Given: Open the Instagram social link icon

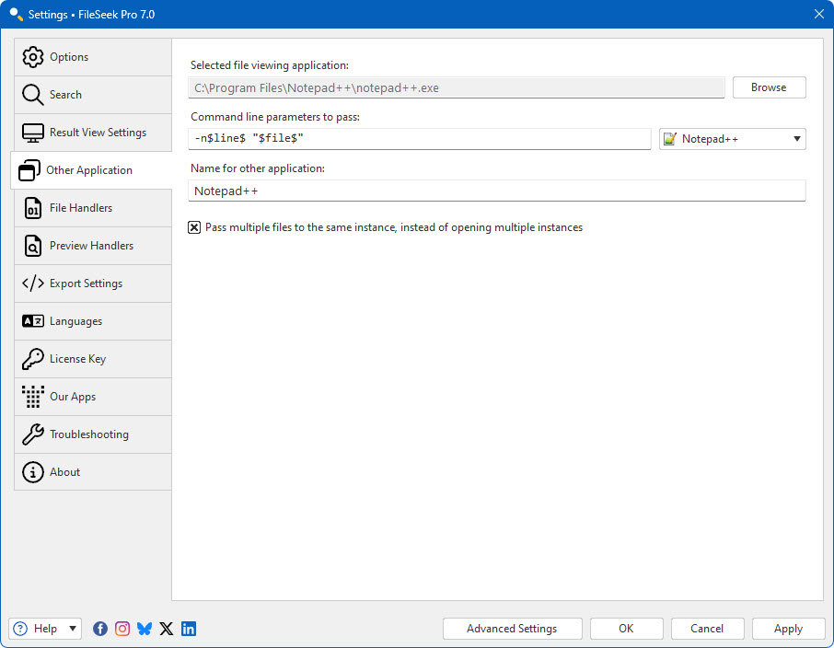Looking at the screenshot, I should [122, 629].
